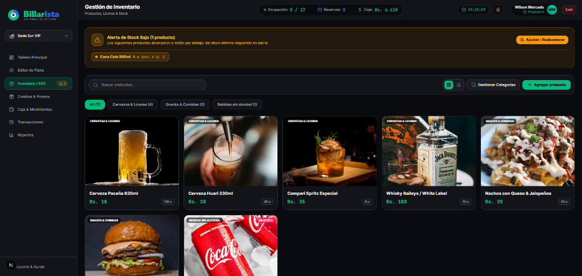Select the All (7) category tab

tap(95, 104)
